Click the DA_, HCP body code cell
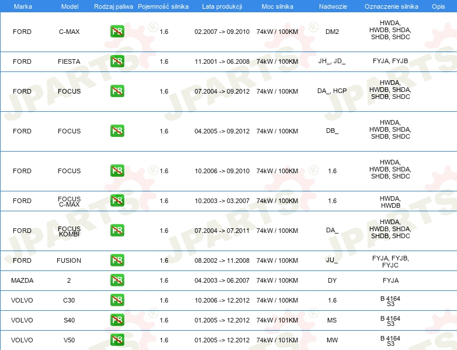The height and width of the screenshot is (350, 457). pos(332,91)
